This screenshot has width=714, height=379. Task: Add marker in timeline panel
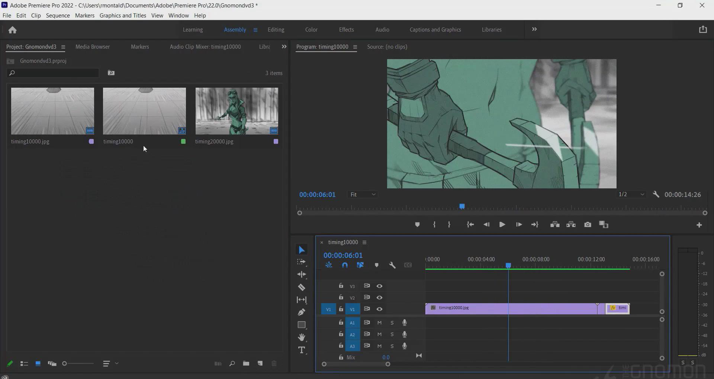pyautogui.click(x=377, y=265)
